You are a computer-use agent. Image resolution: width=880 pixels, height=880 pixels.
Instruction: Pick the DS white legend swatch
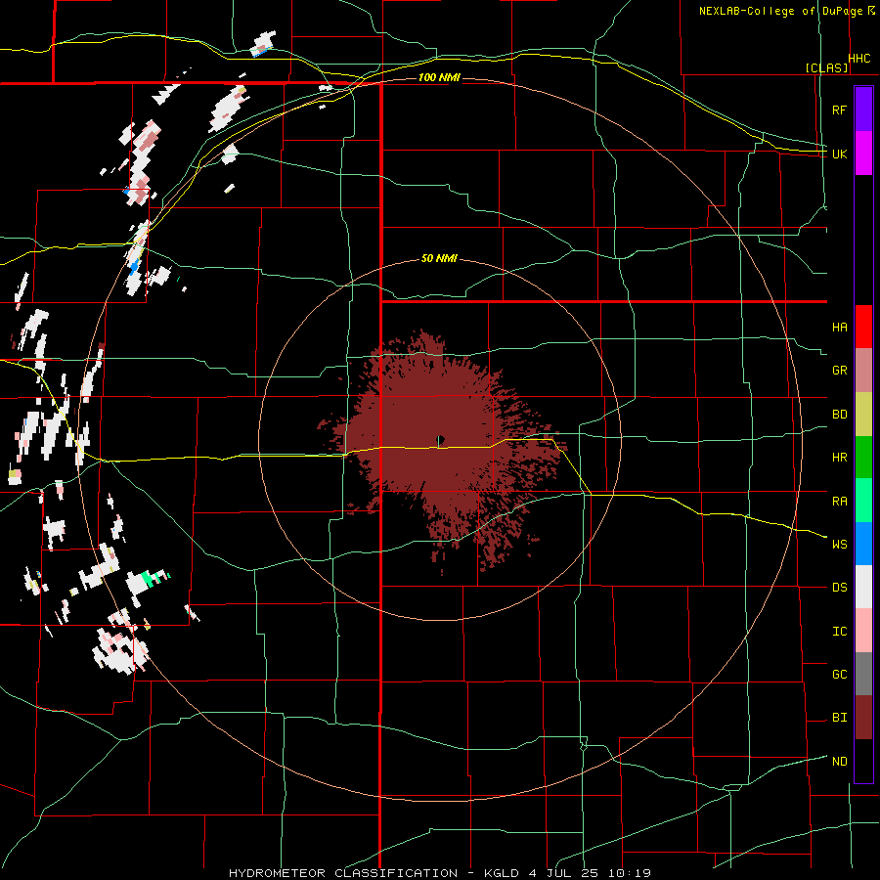(x=863, y=587)
